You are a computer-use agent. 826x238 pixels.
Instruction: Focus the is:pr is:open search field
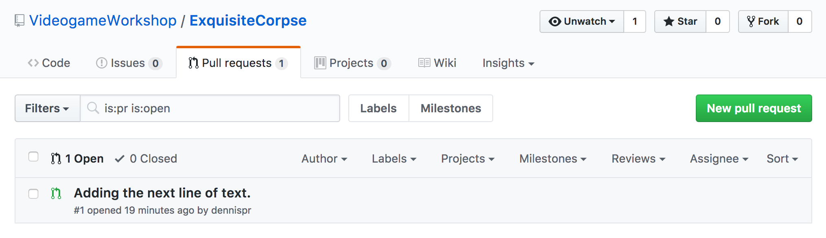pyautogui.click(x=210, y=108)
